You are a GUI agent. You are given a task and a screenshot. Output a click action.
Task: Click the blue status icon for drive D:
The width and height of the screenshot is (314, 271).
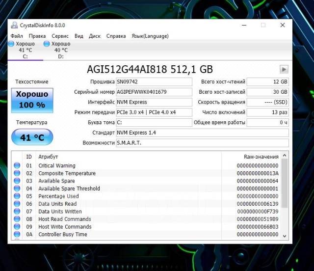point(47,44)
